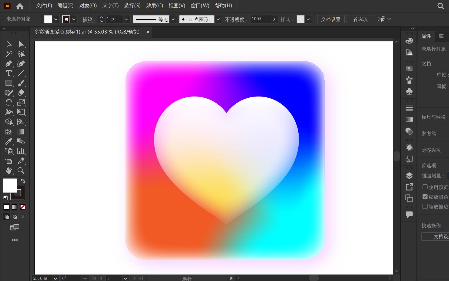Open the 样式 graphic style dropdown

308,19
